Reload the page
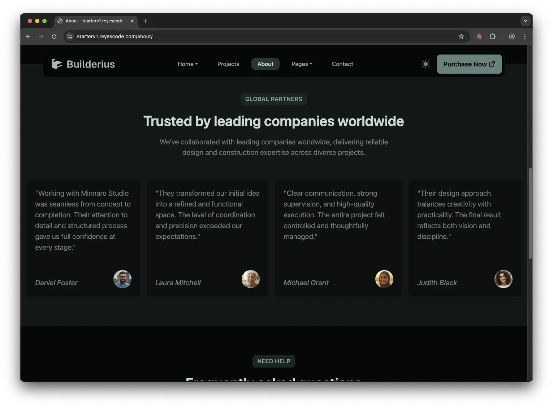 click(54, 36)
